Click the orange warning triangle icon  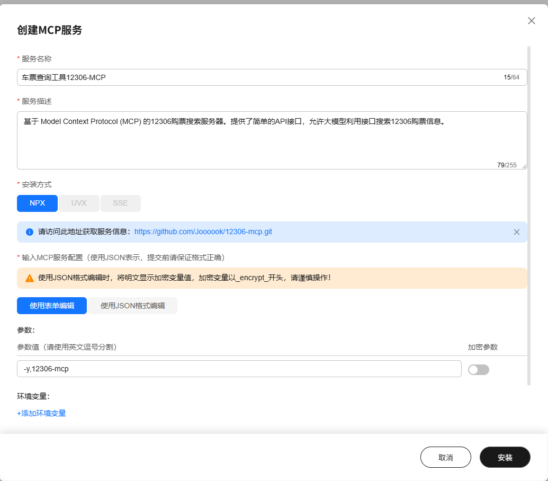30,278
